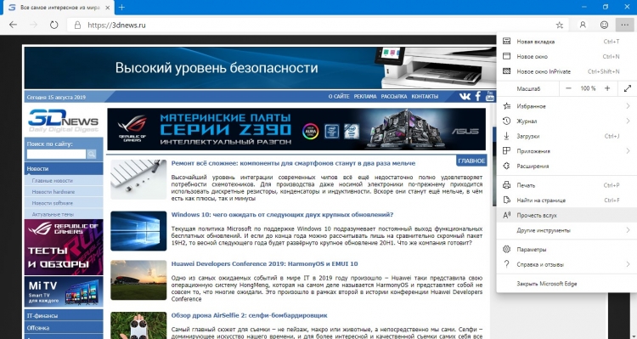Open the user profile icon
Image resolution: width=637 pixels, height=339 pixels.
pos(583,25)
